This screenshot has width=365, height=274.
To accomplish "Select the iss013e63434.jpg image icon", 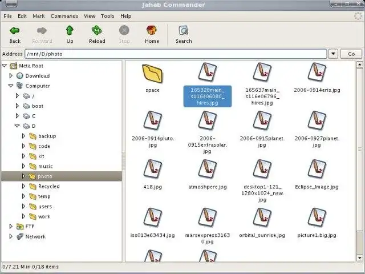I will (x=152, y=217).
